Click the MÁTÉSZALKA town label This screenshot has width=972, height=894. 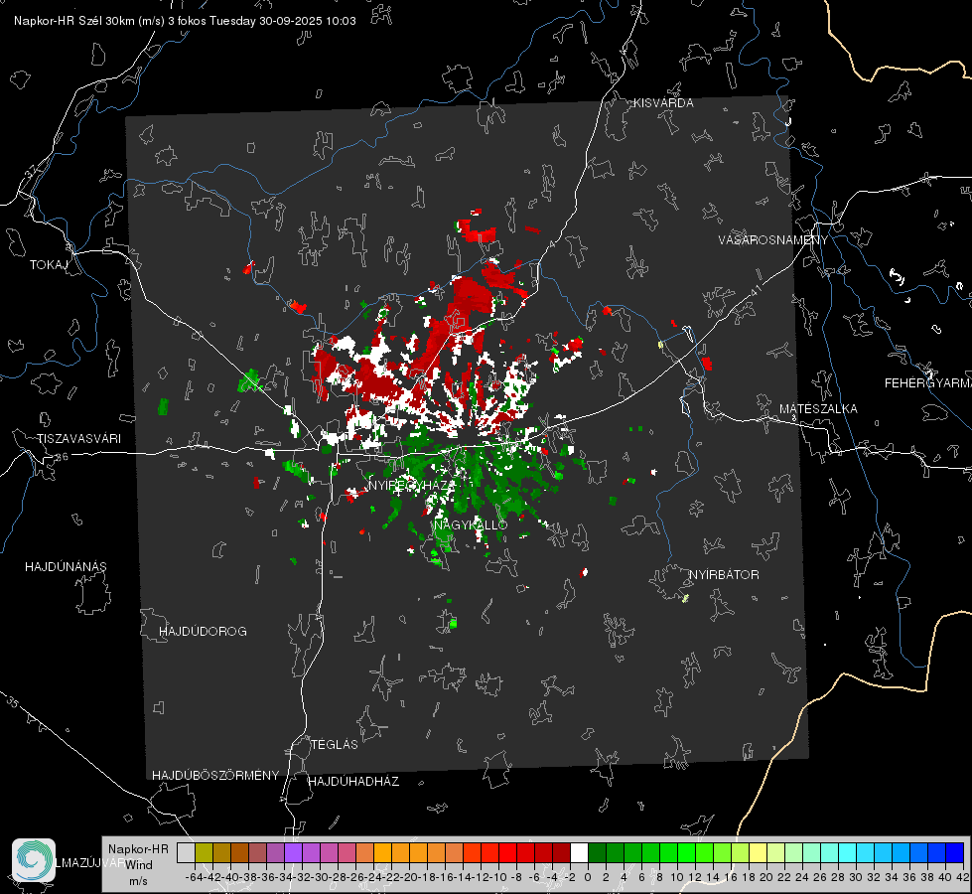pos(818,409)
